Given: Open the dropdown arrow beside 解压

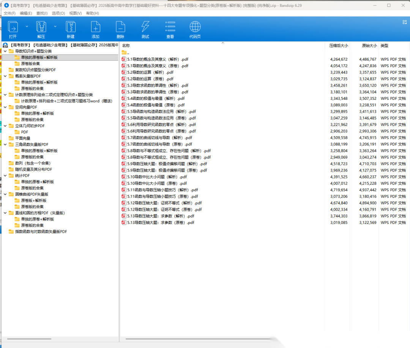Looking at the screenshot, I should click(55, 26).
